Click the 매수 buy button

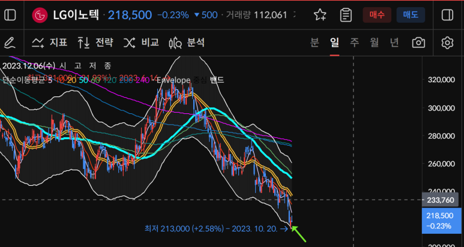pyautogui.click(x=377, y=15)
